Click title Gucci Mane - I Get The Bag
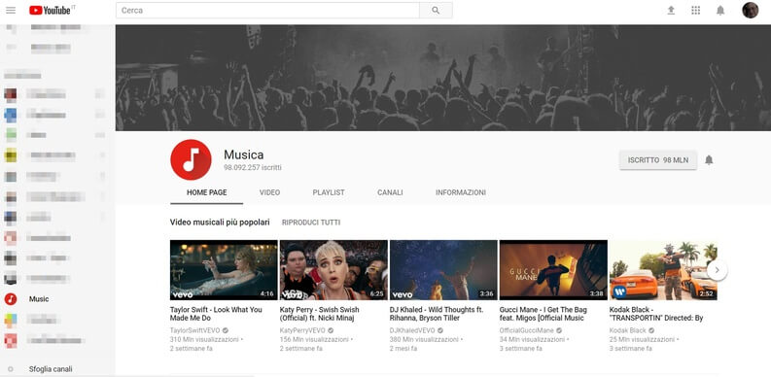Image resolution: width=771 pixels, height=377 pixels. pos(543,314)
